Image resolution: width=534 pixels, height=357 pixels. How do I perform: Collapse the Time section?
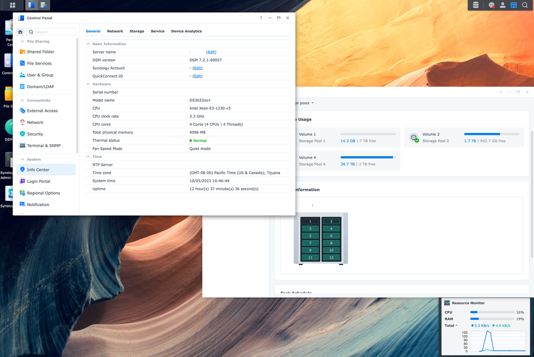pos(88,157)
